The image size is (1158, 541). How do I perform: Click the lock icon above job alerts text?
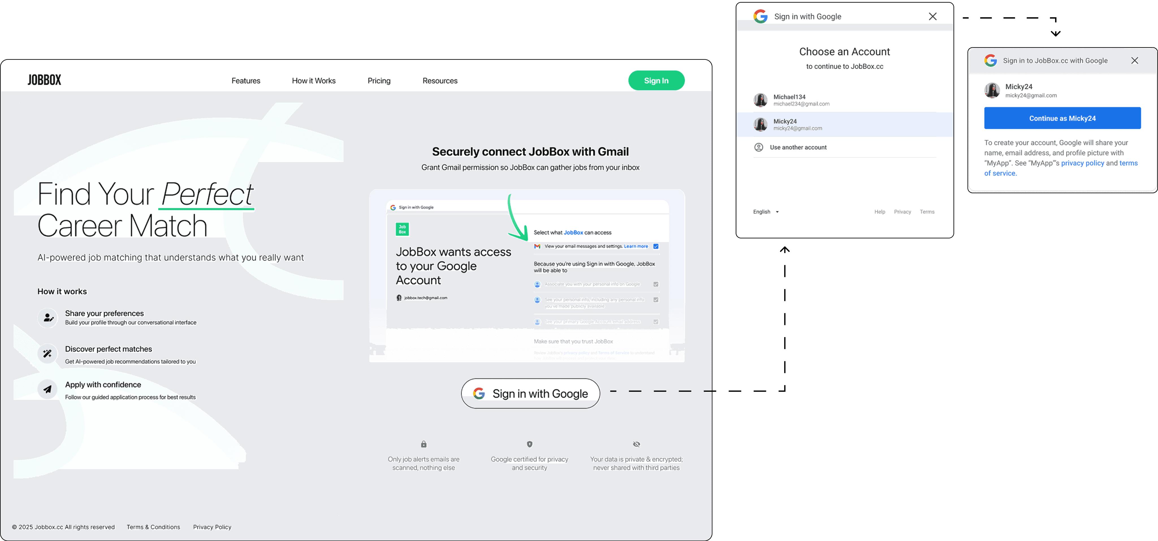[424, 444]
